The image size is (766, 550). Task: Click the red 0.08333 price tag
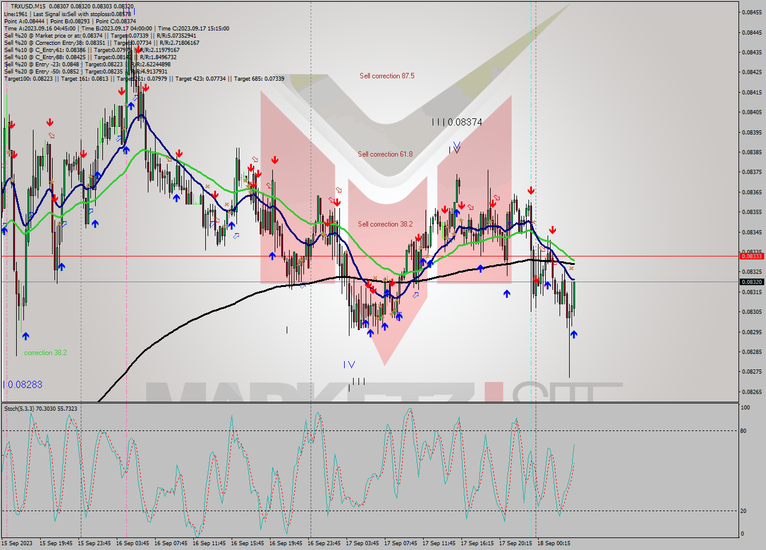point(752,256)
